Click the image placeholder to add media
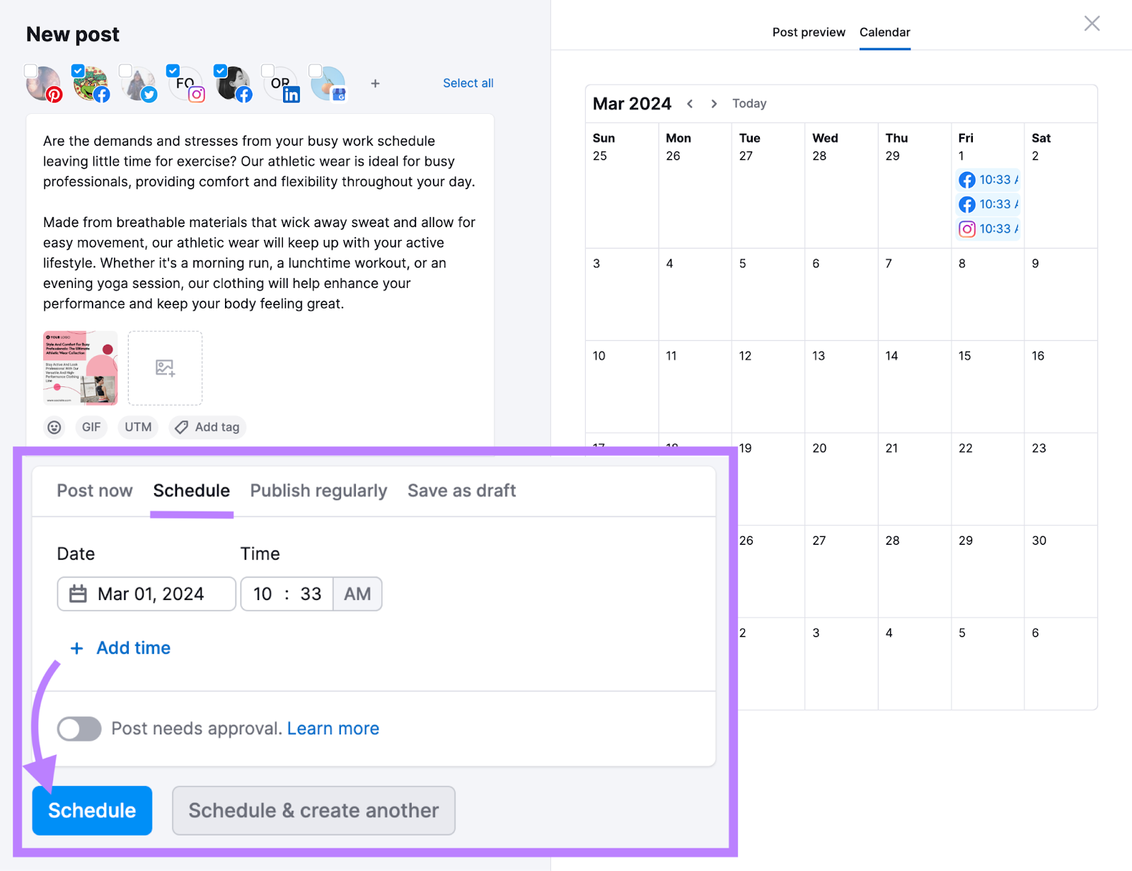The image size is (1132, 871). tap(165, 368)
